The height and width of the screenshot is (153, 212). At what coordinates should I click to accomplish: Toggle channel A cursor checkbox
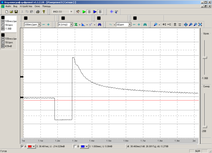click(22, 146)
